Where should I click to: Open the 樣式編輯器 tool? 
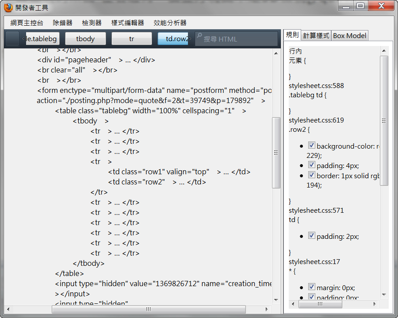tap(127, 23)
